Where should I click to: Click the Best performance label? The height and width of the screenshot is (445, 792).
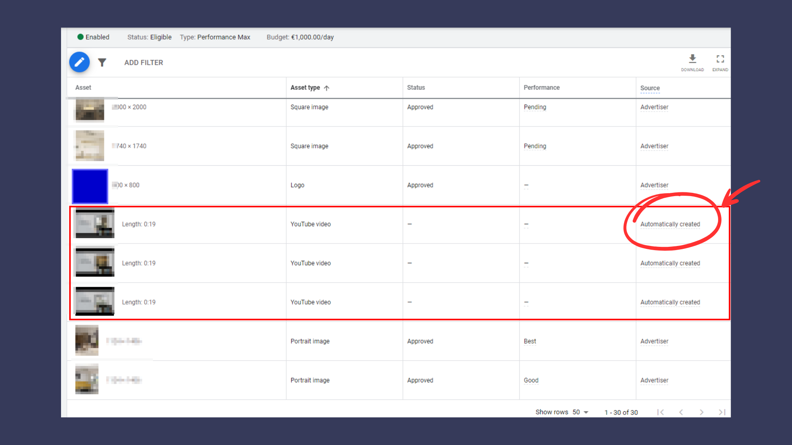click(530, 341)
